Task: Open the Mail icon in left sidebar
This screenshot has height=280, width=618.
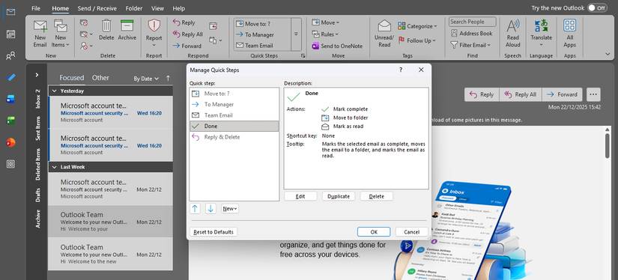Action: [11, 12]
